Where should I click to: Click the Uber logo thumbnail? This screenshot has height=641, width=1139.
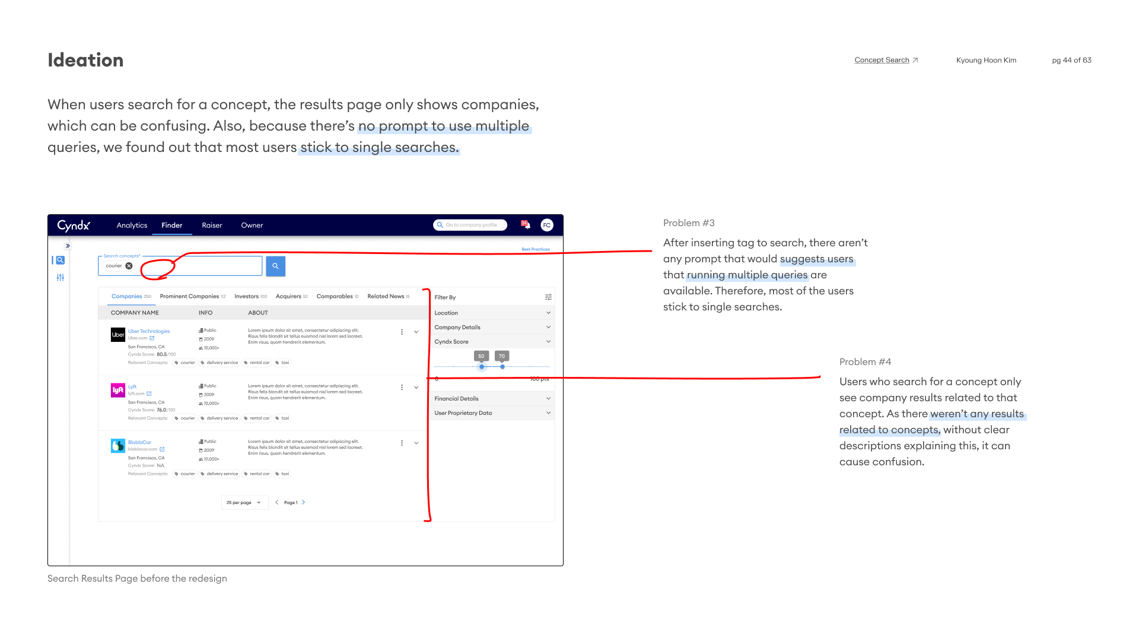pos(118,335)
